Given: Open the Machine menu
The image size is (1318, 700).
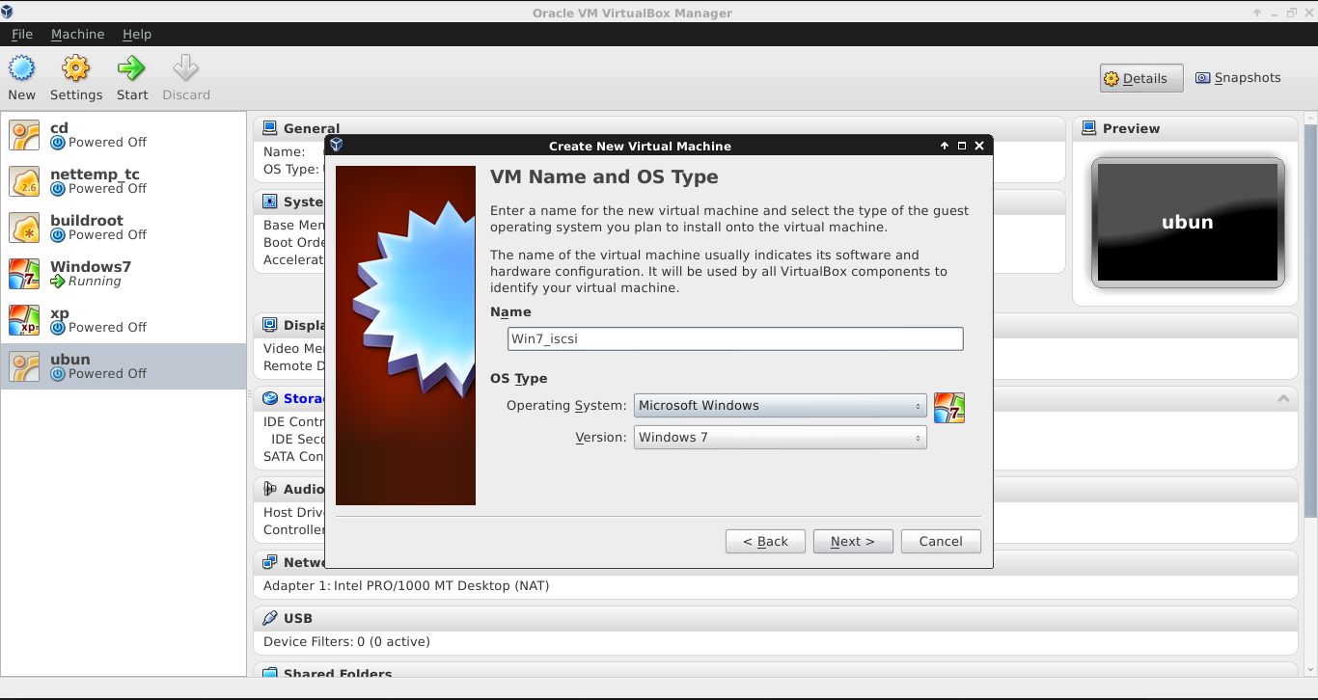Looking at the screenshot, I should (x=77, y=34).
